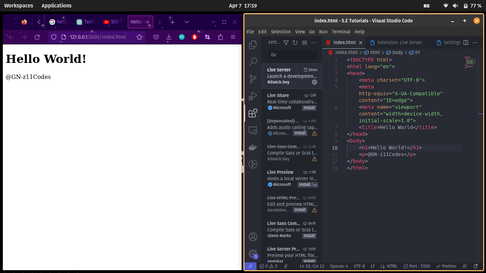486x273 pixels.
Task: Open editor more actions ellipsis
Action: (x=475, y=42)
